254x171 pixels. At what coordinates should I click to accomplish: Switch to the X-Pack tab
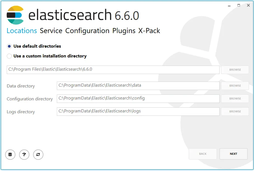(149, 31)
